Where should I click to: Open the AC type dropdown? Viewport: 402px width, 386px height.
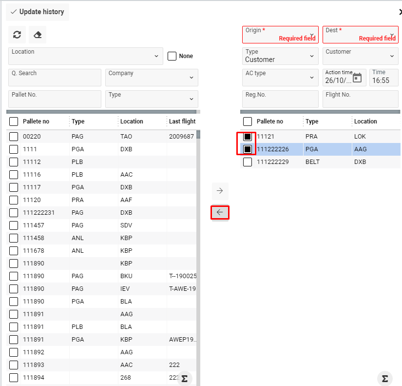pyautogui.click(x=312, y=78)
